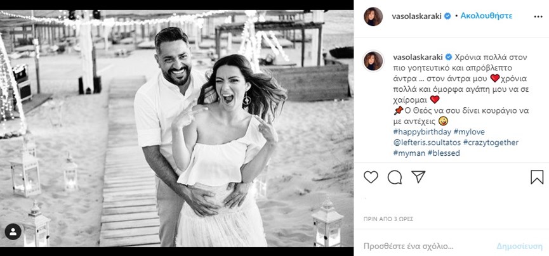Open the #happybirthday hashtag
Viewport: 549px width, 256px height.
(x=422, y=132)
